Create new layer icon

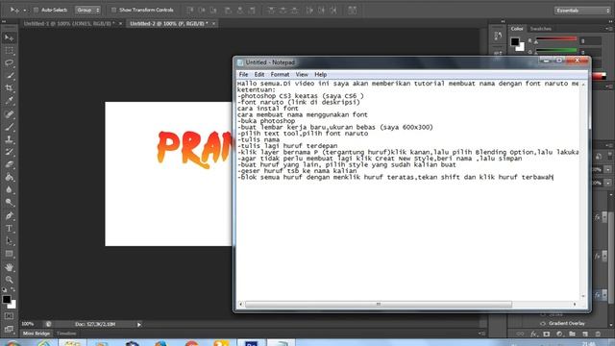pyautogui.click(x=585, y=334)
